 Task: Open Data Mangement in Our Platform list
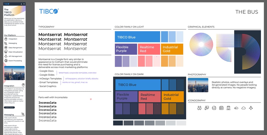click(15, 48)
